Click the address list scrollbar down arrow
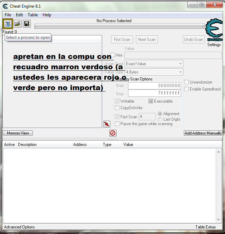This screenshot has height=234, width=225. click(218, 220)
